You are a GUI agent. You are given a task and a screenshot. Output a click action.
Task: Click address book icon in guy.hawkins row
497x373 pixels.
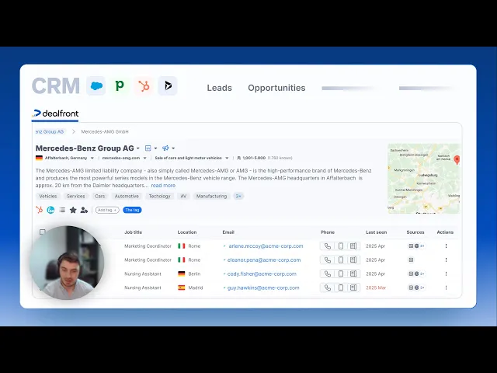353,288
